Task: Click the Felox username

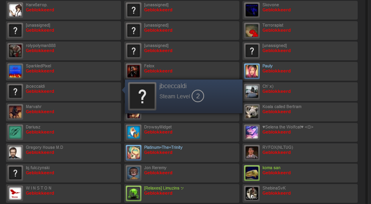Action: (149, 66)
